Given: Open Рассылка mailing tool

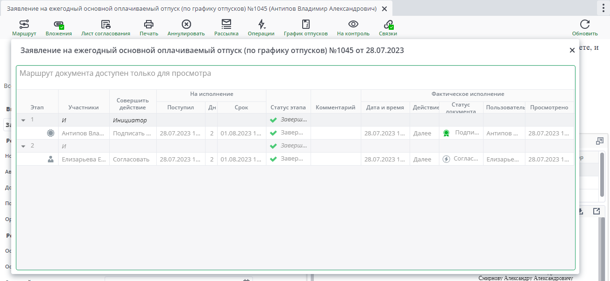Looking at the screenshot, I should (226, 28).
